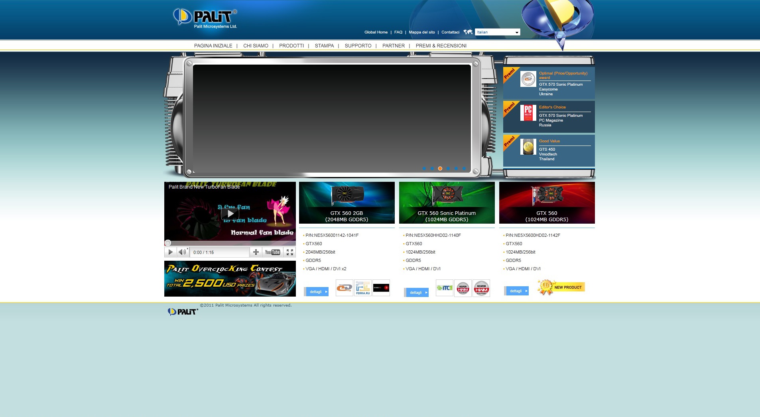This screenshot has height=417, width=760.
Task: Click dettagli button under GTX 560 Sonic Platinum
Action: (417, 293)
